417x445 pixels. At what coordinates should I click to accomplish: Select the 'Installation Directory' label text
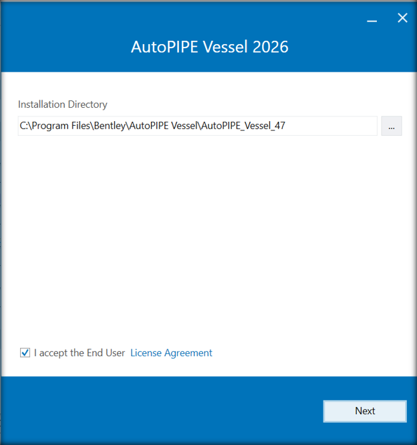click(63, 104)
